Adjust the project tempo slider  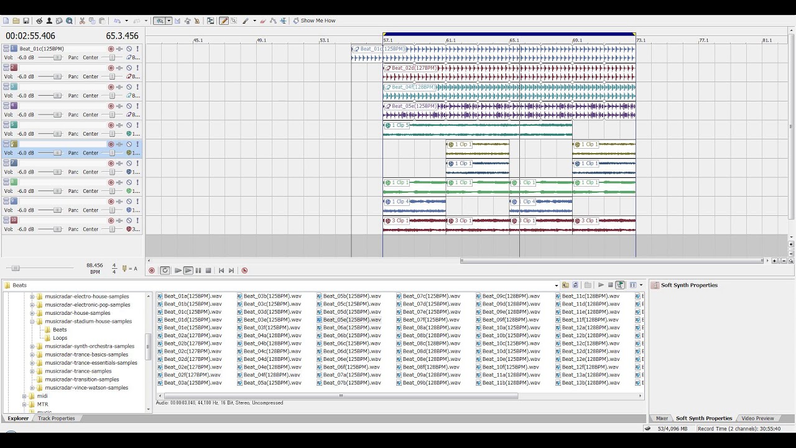pos(16,268)
